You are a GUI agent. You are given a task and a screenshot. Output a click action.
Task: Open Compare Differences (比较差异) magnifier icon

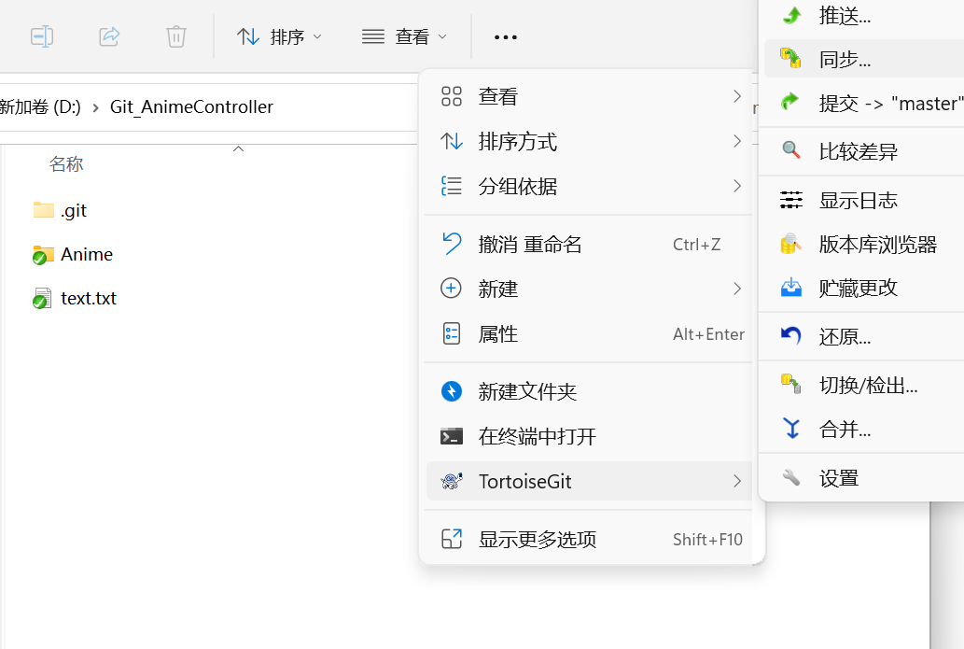pos(791,151)
